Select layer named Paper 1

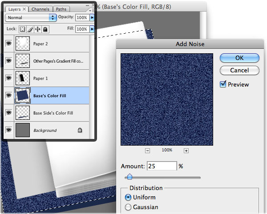pyautogui.click(x=40, y=79)
